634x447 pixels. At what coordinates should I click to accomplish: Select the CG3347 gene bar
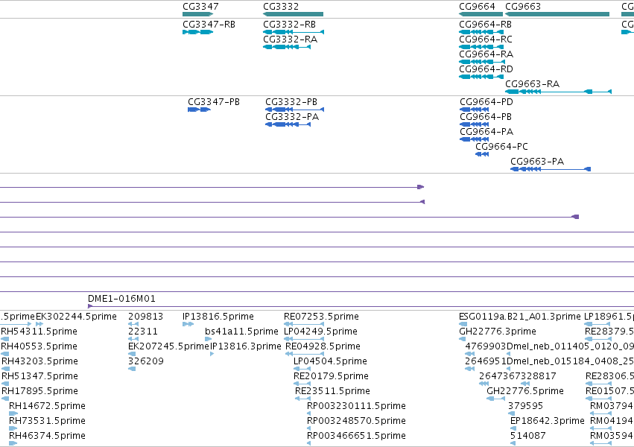[197, 14]
